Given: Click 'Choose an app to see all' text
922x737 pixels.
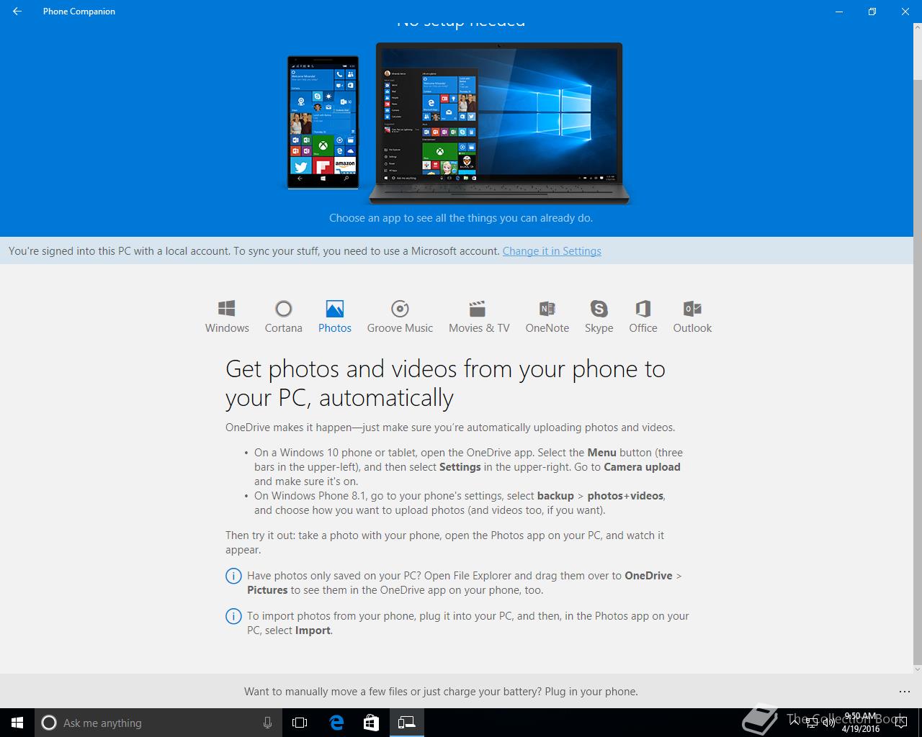Looking at the screenshot, I should [461, 217].
